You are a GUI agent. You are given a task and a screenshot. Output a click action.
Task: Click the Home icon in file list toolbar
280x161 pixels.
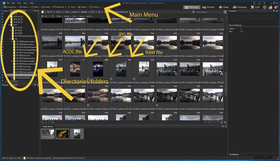click(43, 16)
